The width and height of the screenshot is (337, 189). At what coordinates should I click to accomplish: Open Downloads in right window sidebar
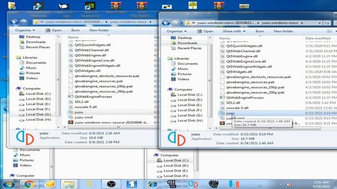[x=187, y=43]
